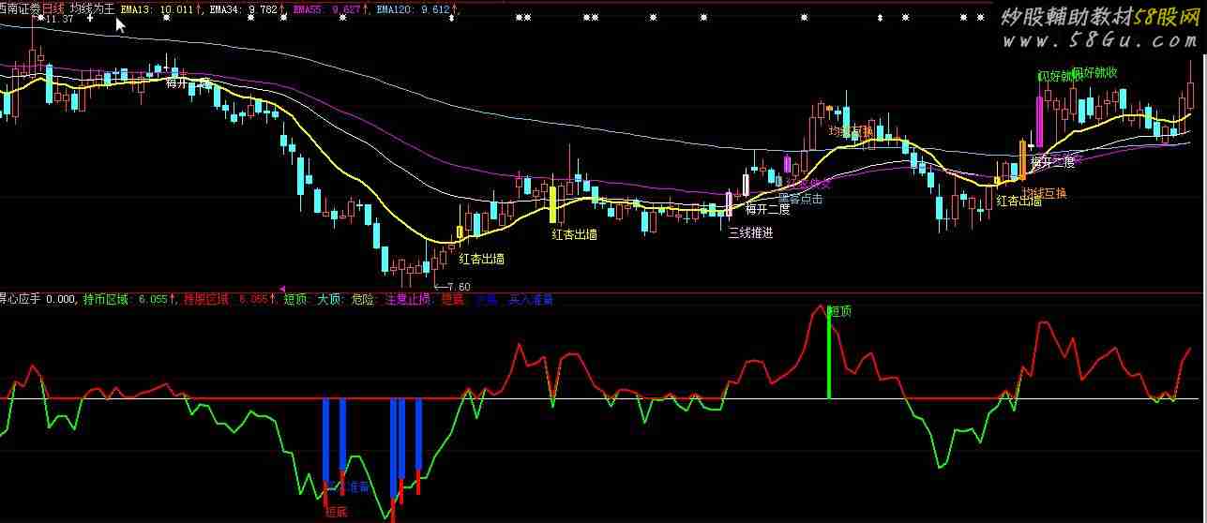Open the 均线为王 indicator name
This screenshot has width=1207, height=523.
92,7
